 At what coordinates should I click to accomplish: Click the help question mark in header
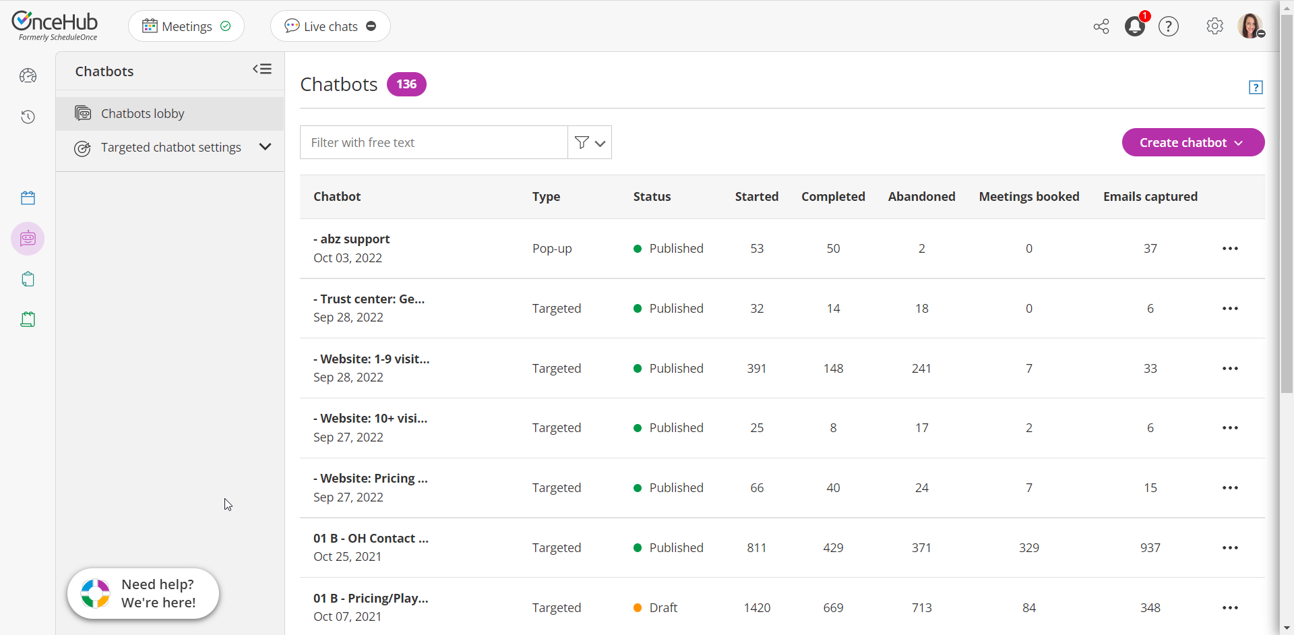tap(1169, 26)
